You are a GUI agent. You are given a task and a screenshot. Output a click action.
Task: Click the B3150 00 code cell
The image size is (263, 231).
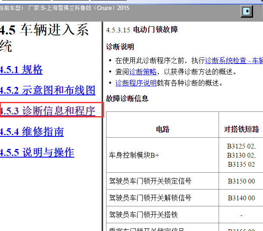tap(241, 181)
